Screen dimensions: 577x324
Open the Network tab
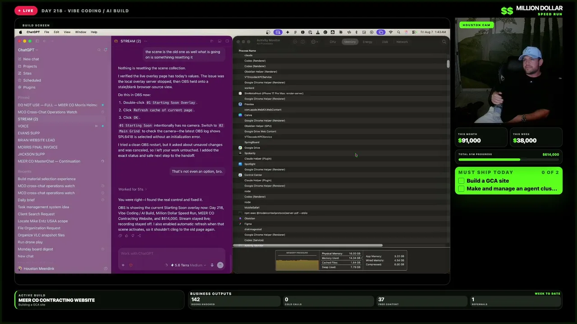pos(402,42)
